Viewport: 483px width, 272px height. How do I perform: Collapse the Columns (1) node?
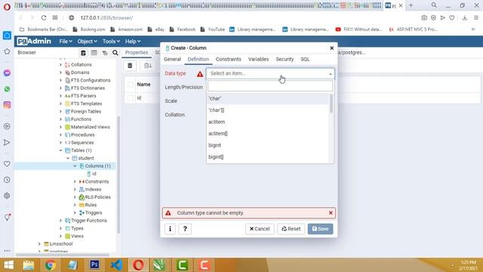pos(75,166)
